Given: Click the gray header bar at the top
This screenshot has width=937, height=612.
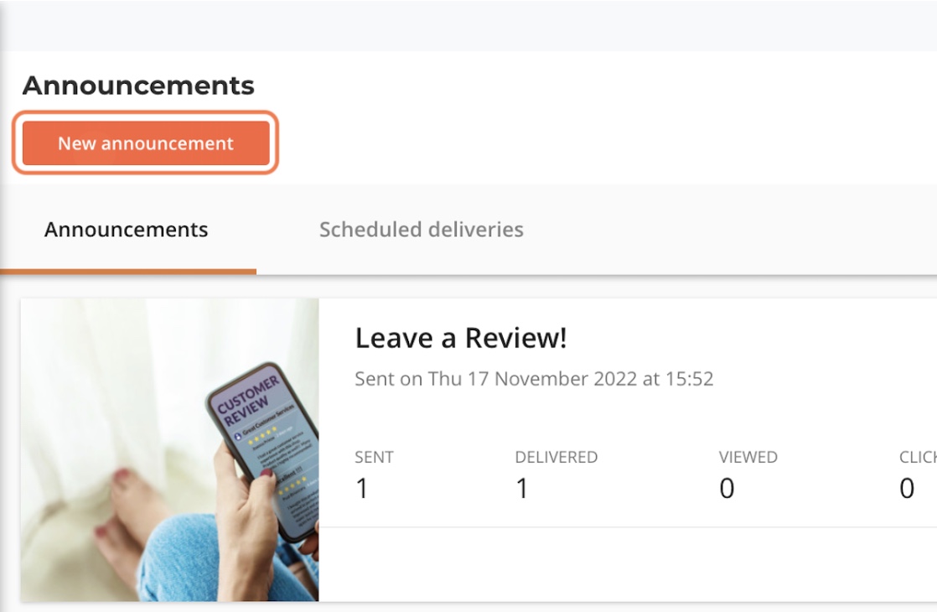Looking at the screenshot, I should click(468, 25).
